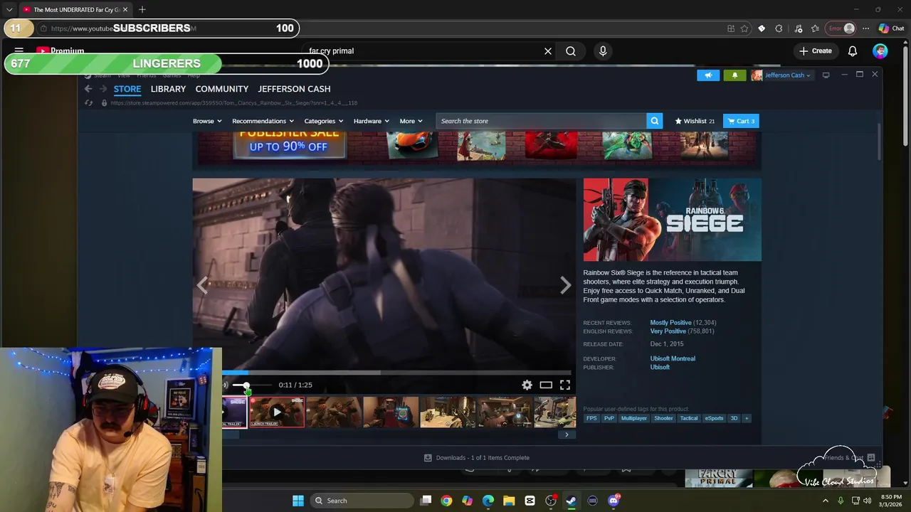The width and height of the screenshot is (911, 512).
Task: Open Cart 3 button
Action: point(741,121)
